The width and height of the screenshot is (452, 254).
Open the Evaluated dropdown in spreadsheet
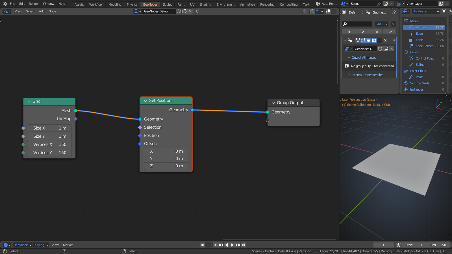[x=426, y=11]
